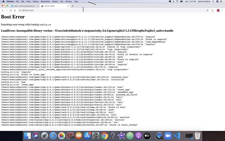The width and height of the screenshot is (225, 141).
Task: Open the Window menu
Action: point(68,1)
